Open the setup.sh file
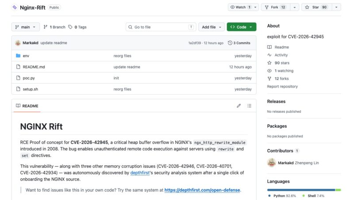The height and width of the screenshot is (200, 354). tap(30, 89)
